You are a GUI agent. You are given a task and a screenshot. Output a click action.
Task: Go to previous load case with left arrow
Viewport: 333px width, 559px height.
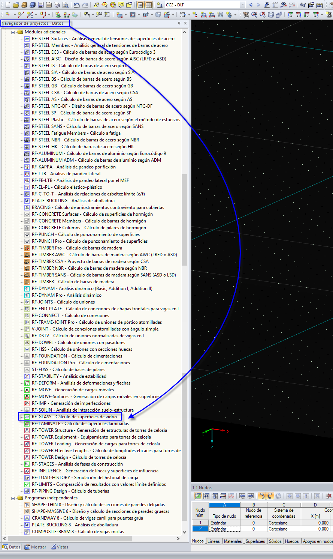pyautogui.click(x=251, y=5)
